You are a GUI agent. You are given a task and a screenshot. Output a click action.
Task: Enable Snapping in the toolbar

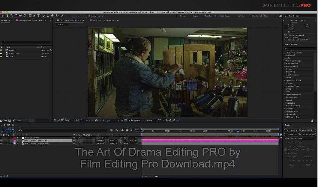pyautogui.click(x=88, y=16)
